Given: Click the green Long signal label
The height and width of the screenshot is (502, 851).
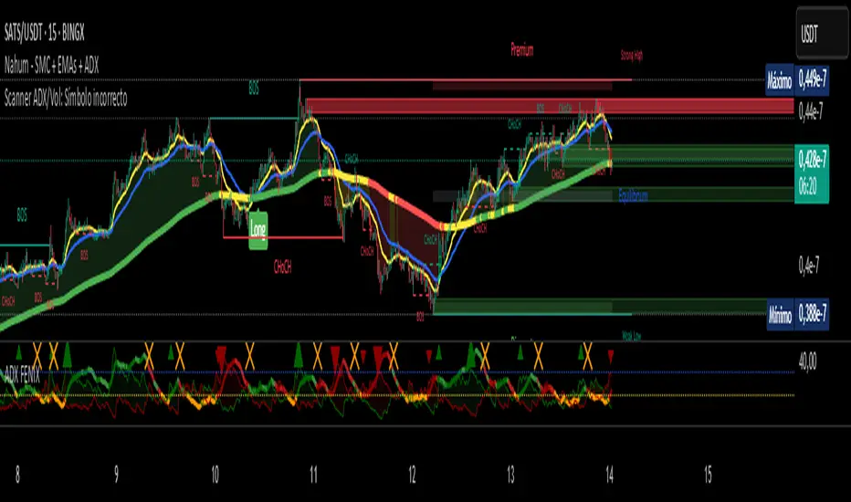Looking at the screenshot, I should (258, 230).
